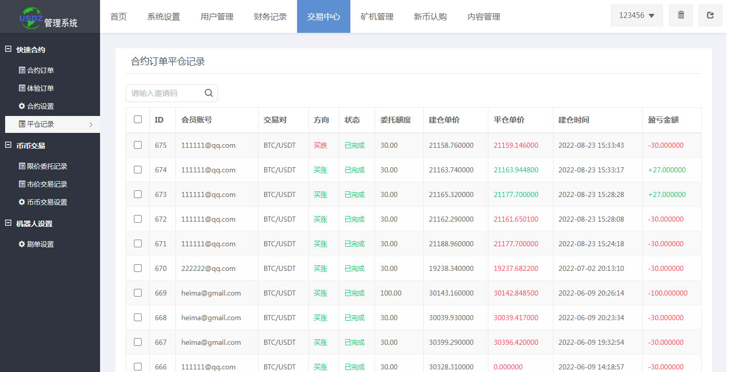Open the 123456 account dropdown
This screenshot has width=729, height=372.
pyautogui.click(x=637, y=15)
